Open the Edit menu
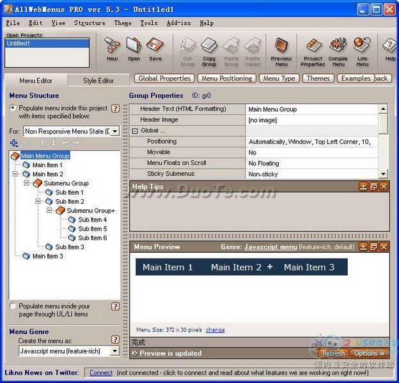Screen dimensions: 399x383 click(35, 23)
